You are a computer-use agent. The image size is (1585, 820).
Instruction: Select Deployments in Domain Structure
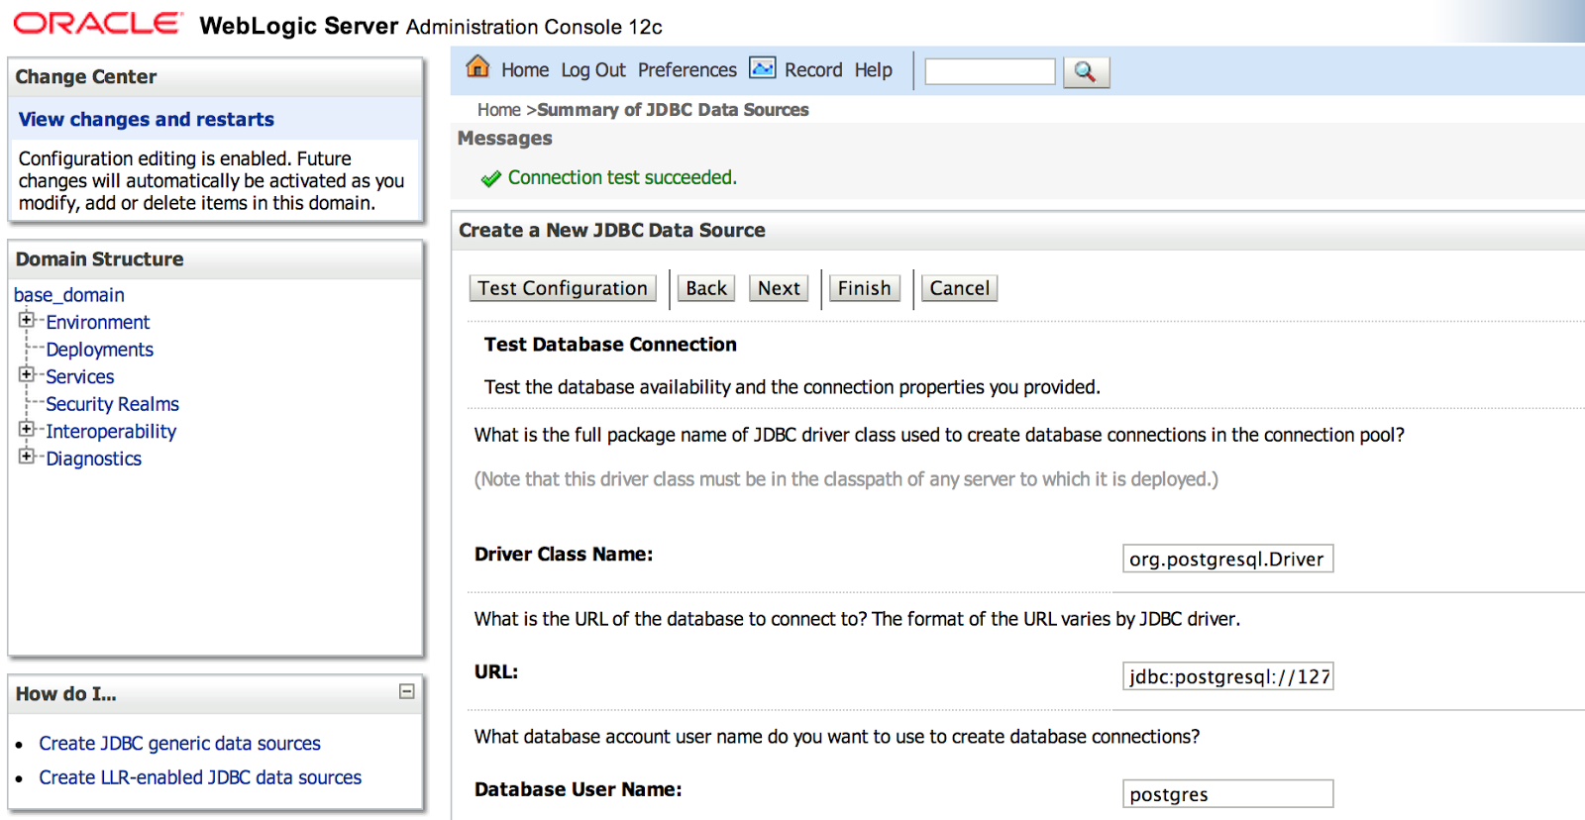pyautogui.click(x=100, y=350)
